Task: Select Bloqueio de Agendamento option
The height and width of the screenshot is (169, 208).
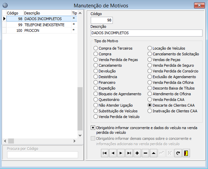Action: (x=117, y=94)
